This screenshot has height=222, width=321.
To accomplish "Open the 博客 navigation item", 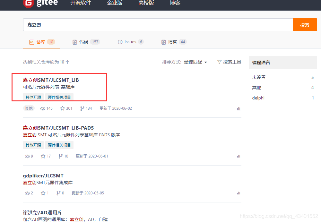I will point(175,3).
